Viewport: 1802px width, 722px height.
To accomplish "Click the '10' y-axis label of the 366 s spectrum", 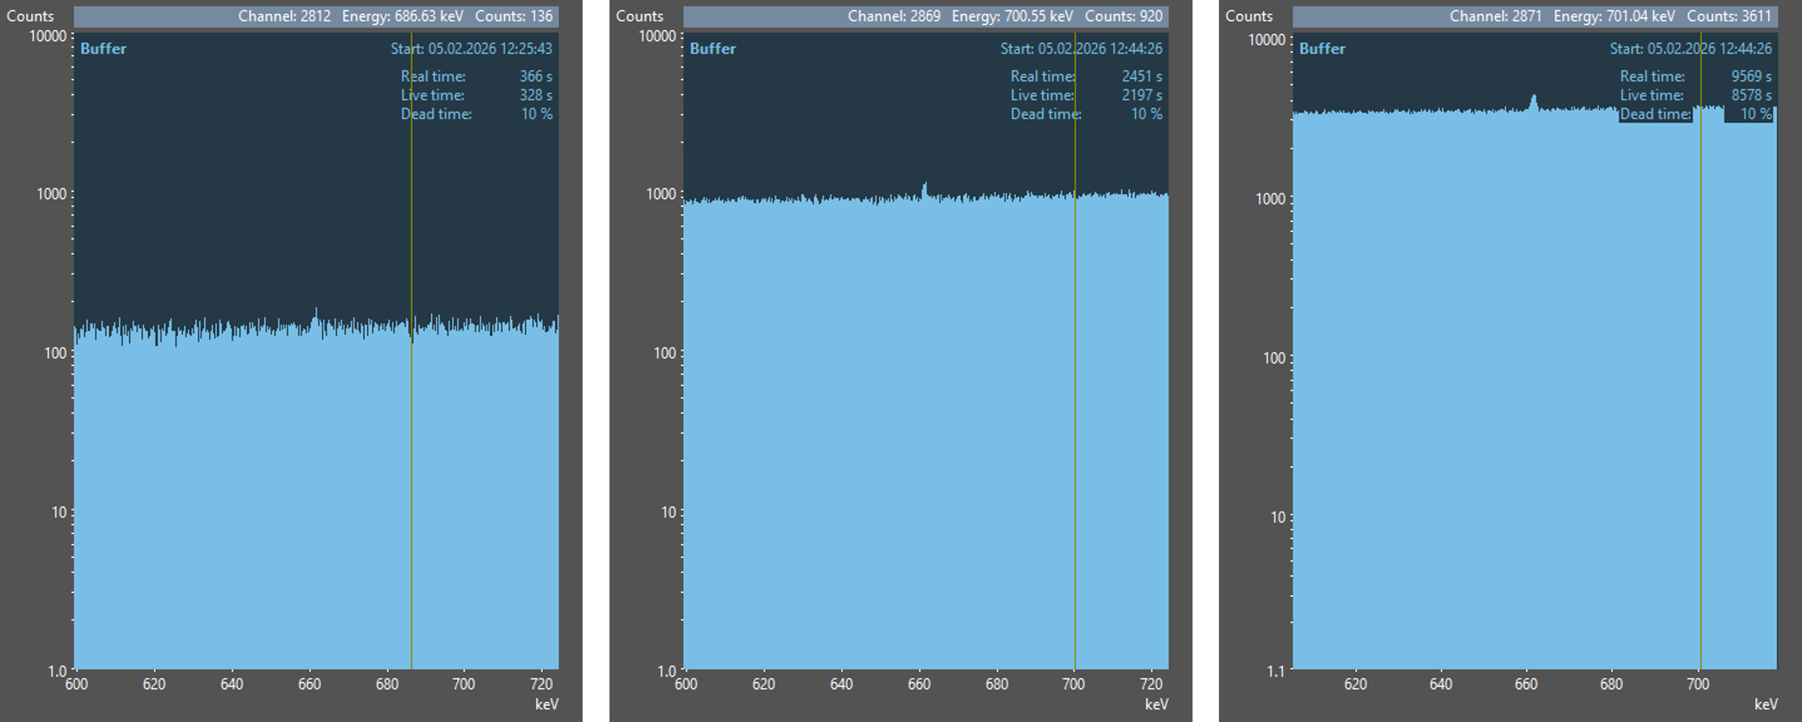I will [59, 513].
